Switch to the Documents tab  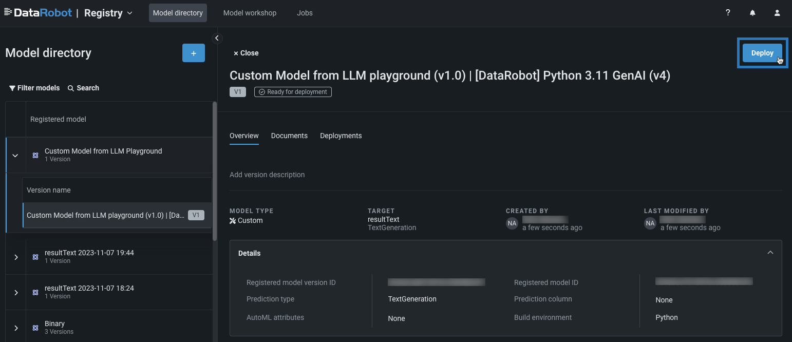coord(289,136)
